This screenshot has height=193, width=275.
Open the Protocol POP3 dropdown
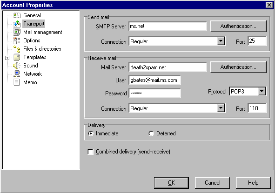coord(262,91)
